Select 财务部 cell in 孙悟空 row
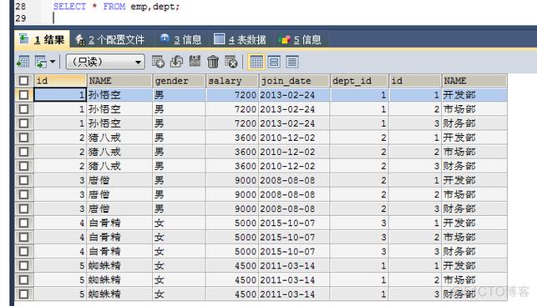Screen dimensions: 537x306 click(x=474, y=123)
